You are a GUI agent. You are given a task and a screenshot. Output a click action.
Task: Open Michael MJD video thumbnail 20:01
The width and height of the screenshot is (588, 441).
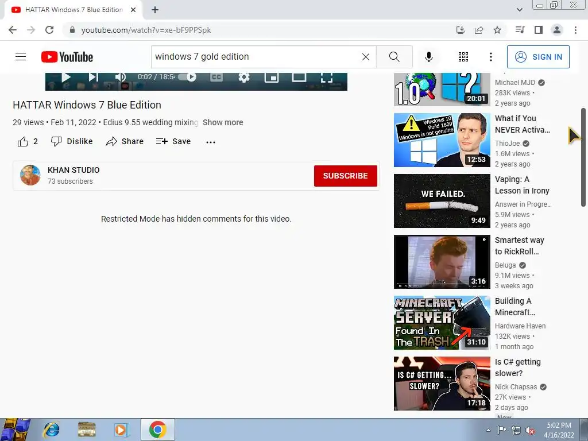point(442,90)
